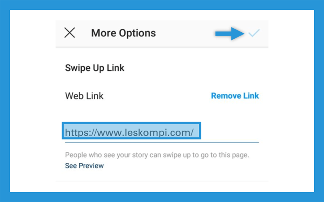Tap Remove Link
This screenshot has height=202, width=324.
click(x=235, y=96)
